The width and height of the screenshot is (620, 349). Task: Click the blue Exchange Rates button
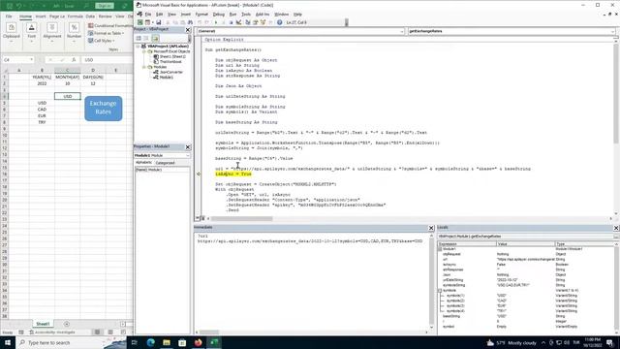click(104, 108)
